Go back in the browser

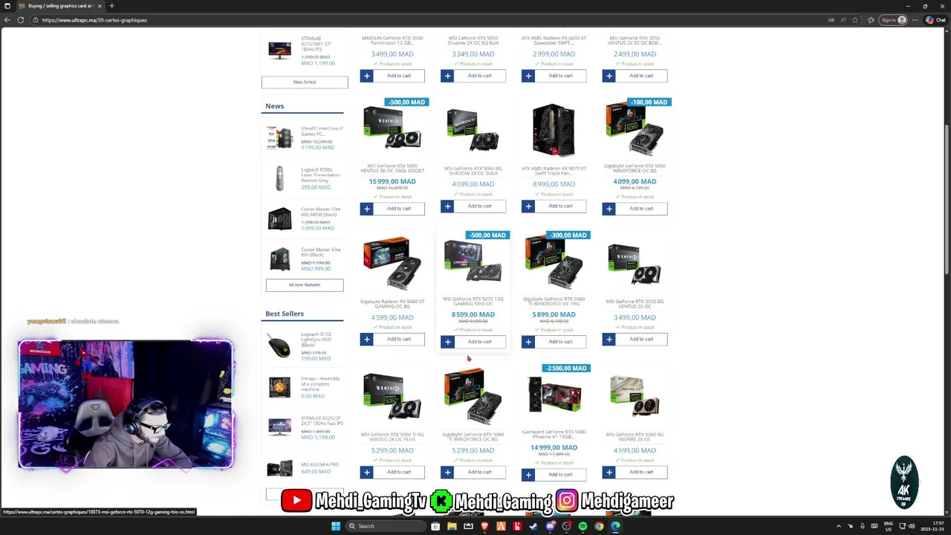pyautogui.click(x=7, y=20)
